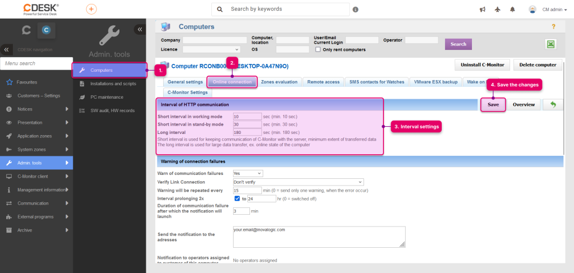Untick the Interval prolonging 2x checkbox
Viewport: 574px width, 273px height.
tap(237, 198)
